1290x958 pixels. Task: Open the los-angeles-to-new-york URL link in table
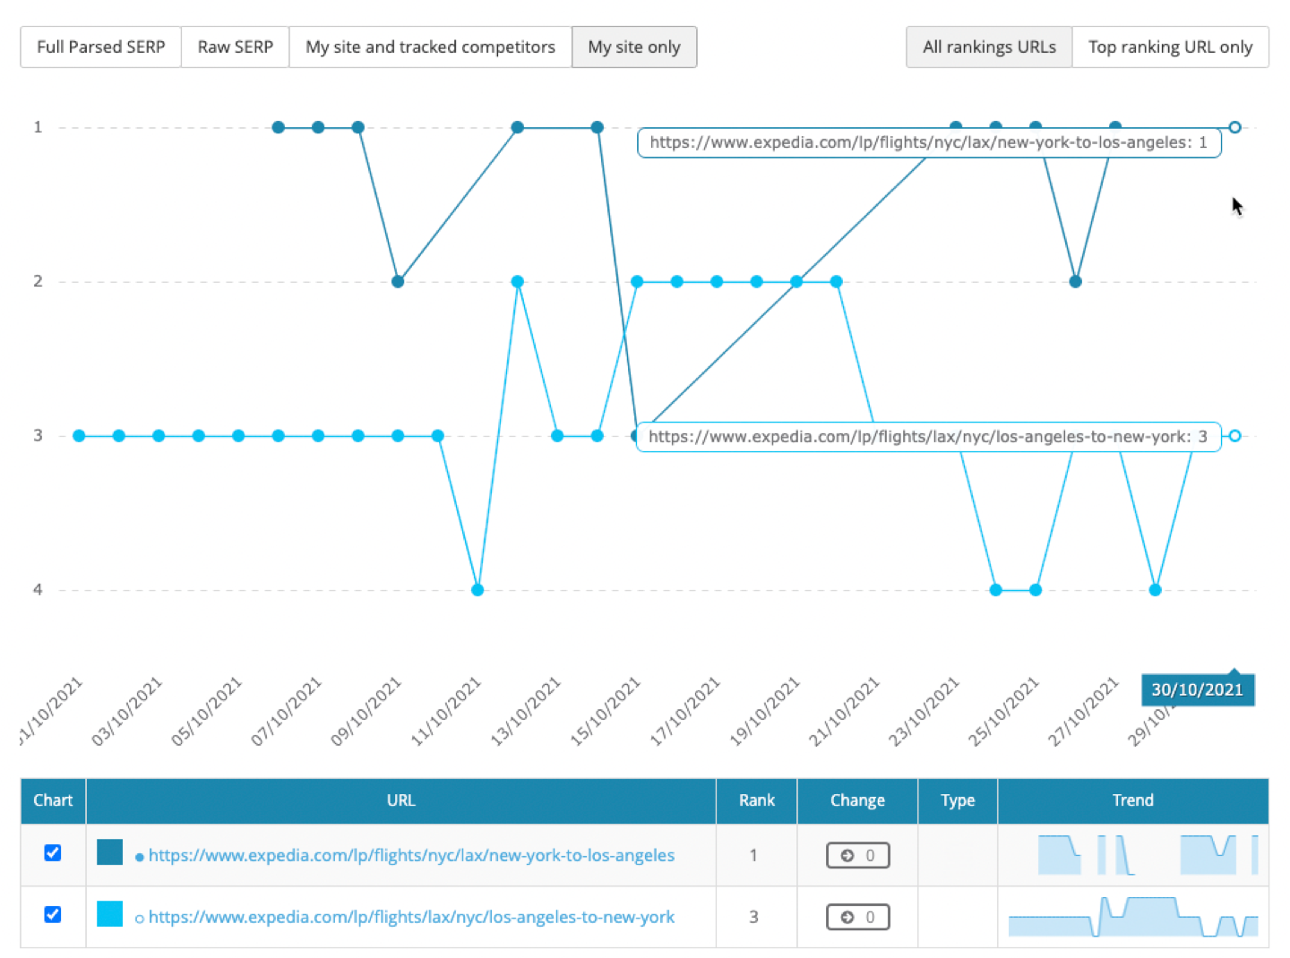[411, 917]
